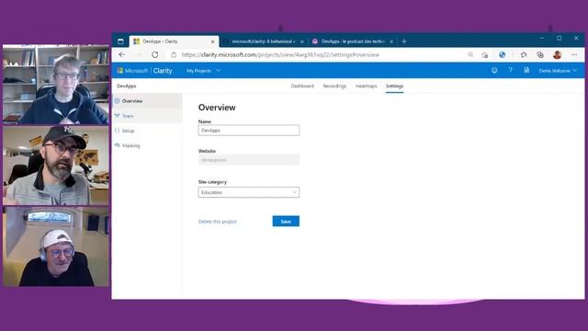588x331 pixels.
Task: Expand the user account dropdown
Action: tap(558, 71)
